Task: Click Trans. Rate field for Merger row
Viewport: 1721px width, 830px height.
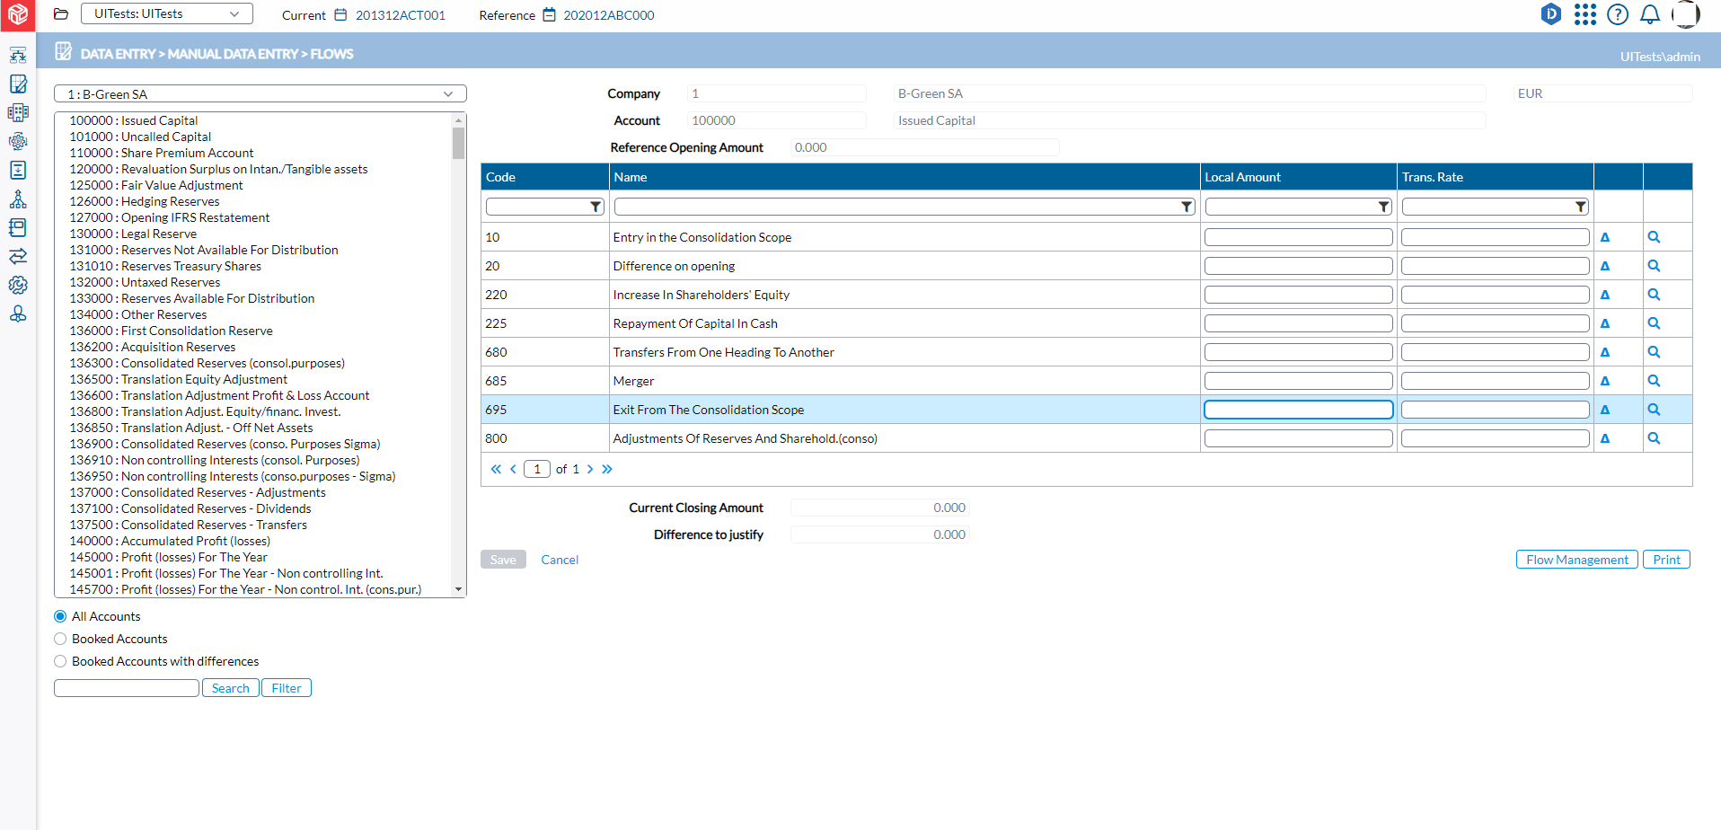Action: click(x=1496, y=381)
